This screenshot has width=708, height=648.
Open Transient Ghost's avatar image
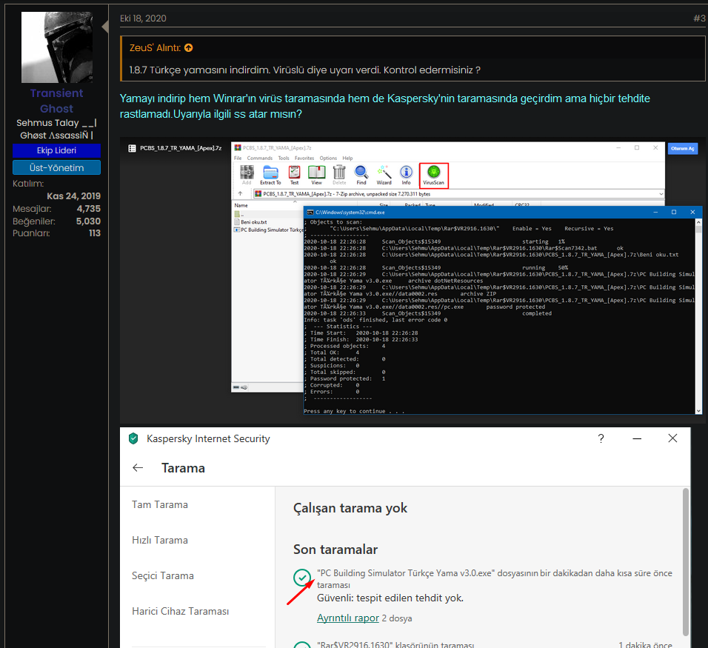coord(57,47)
